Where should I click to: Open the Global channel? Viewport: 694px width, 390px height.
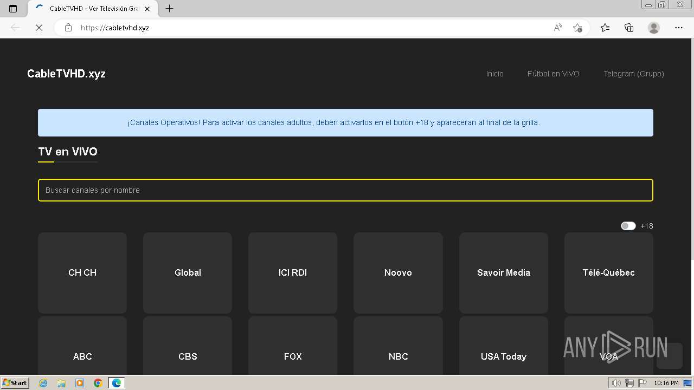click(188, 272)
